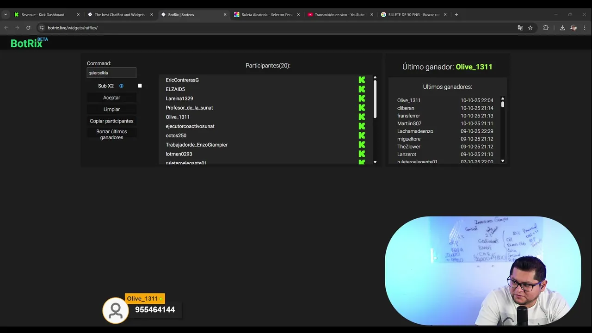Open the browser downloads icon
The image size is (592, 333).
click(562, 28)
